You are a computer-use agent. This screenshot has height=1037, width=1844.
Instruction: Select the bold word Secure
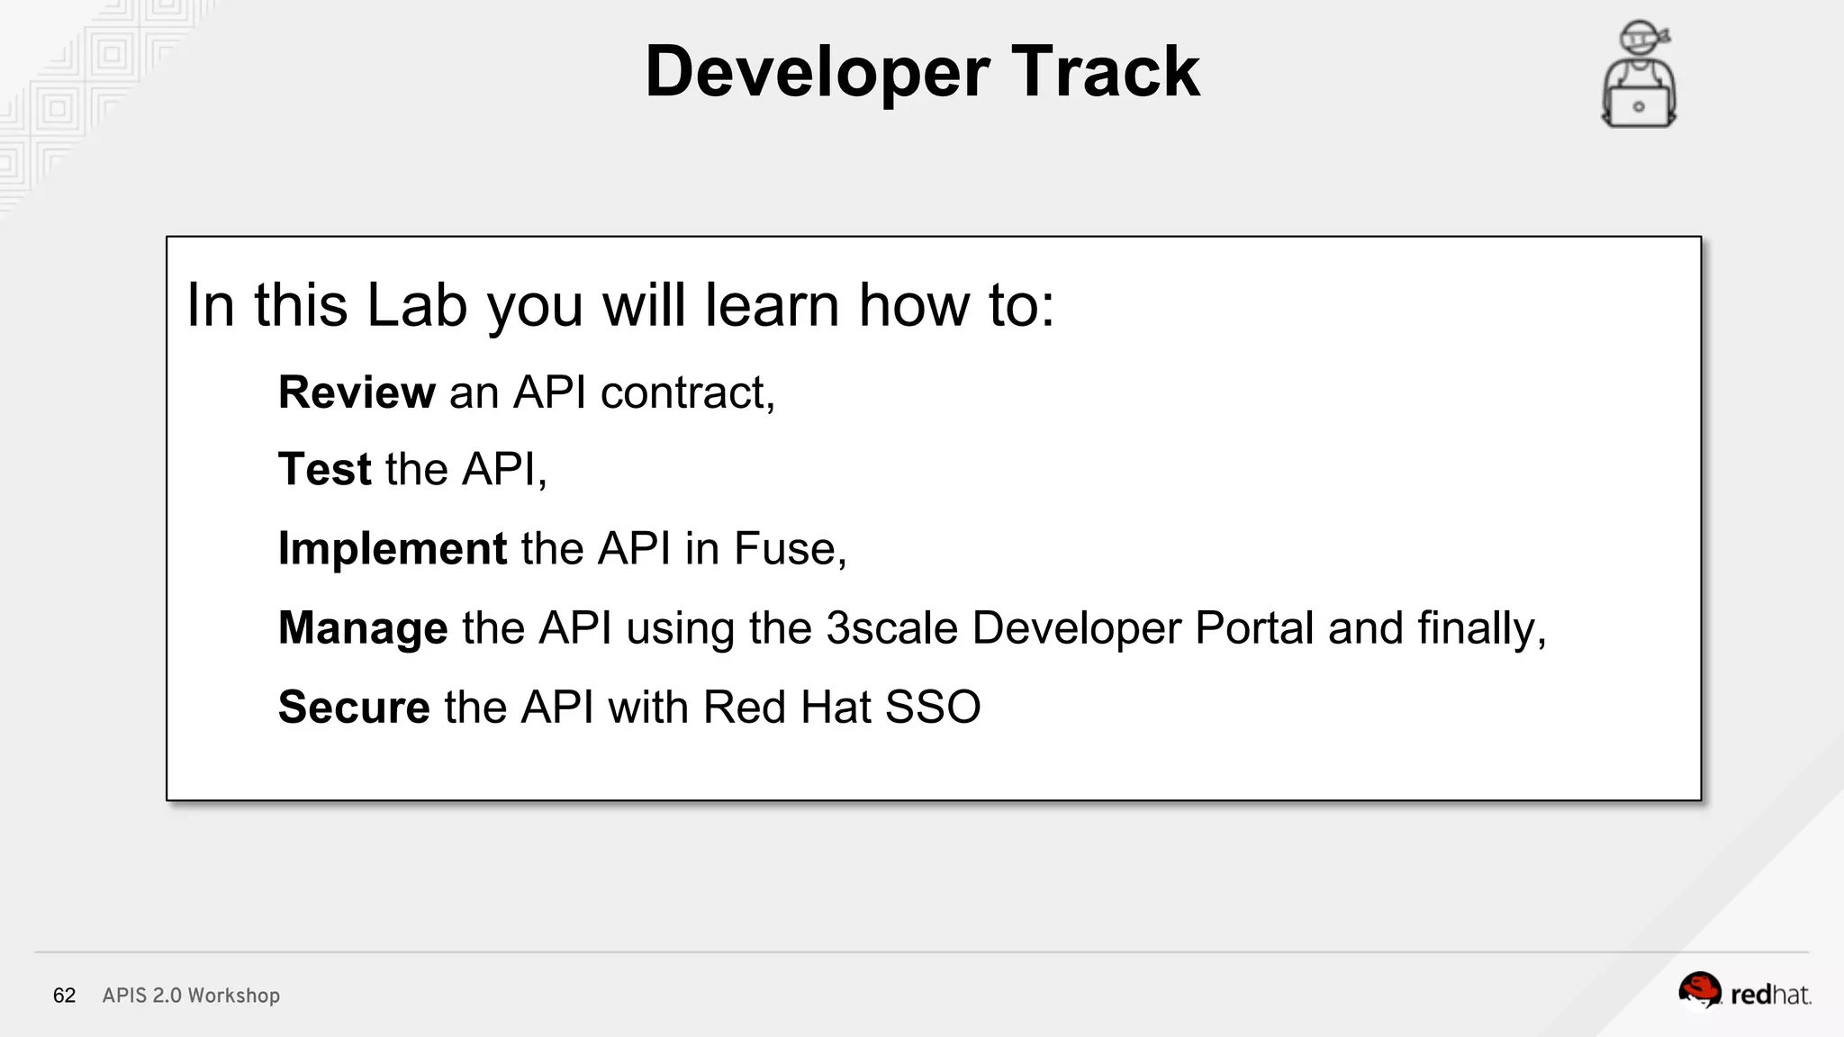point(354,707)
